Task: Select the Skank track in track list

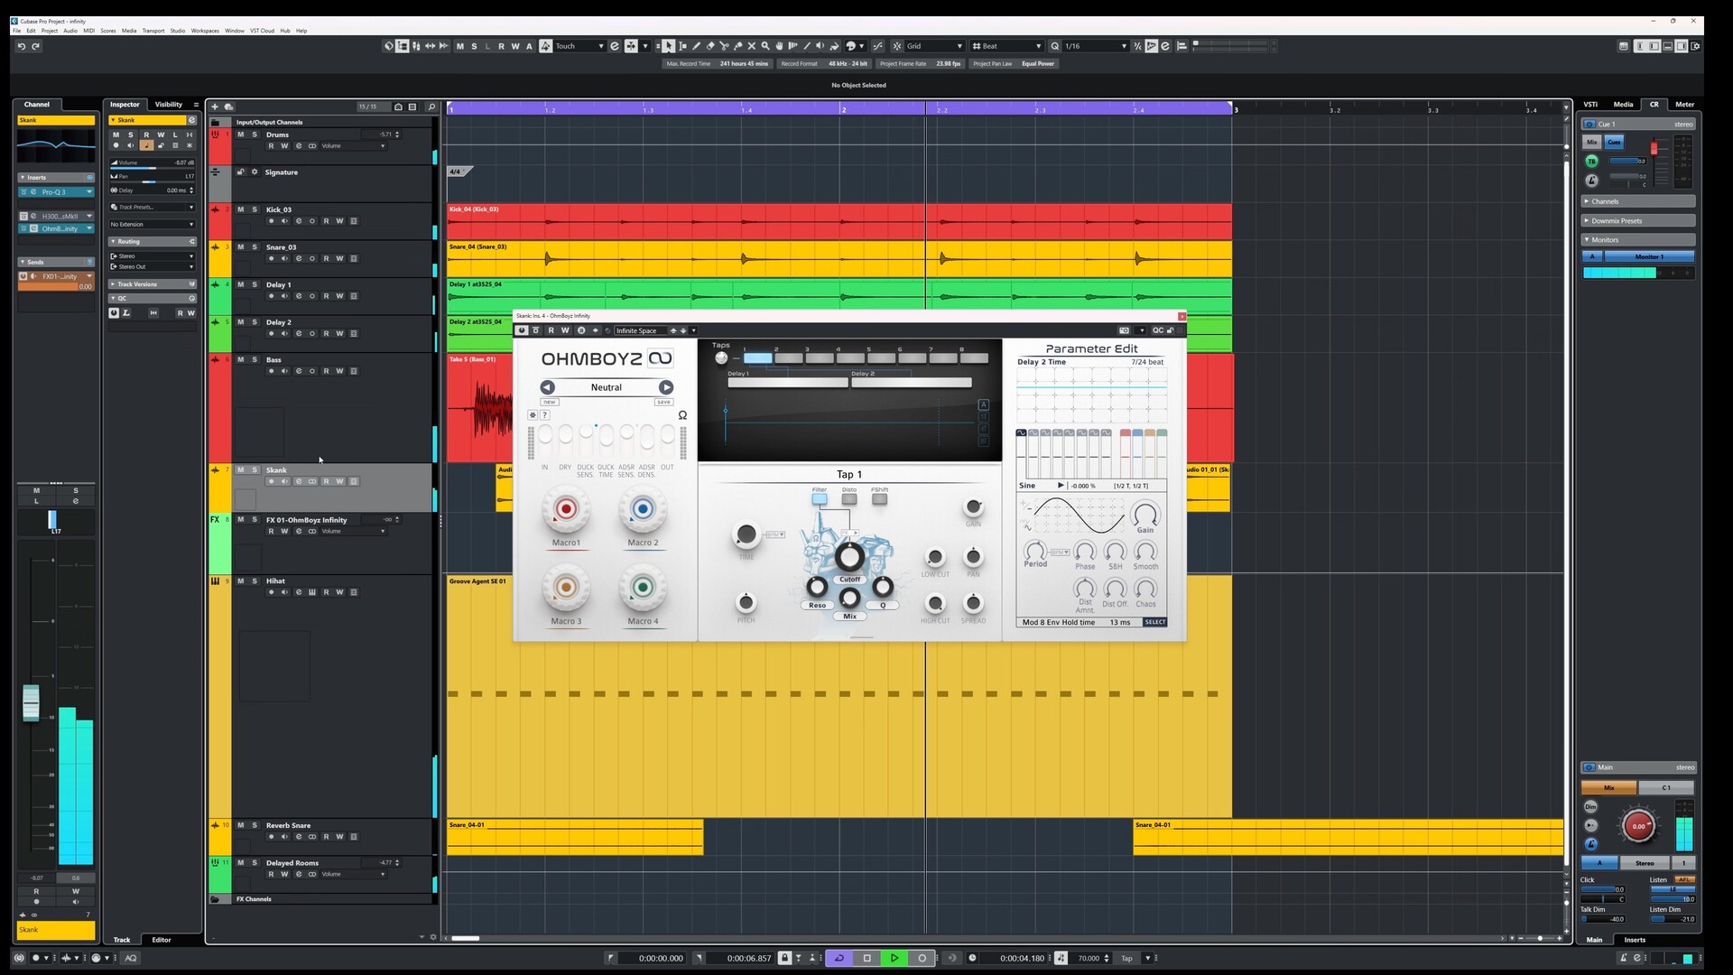Action: (332, 488)
